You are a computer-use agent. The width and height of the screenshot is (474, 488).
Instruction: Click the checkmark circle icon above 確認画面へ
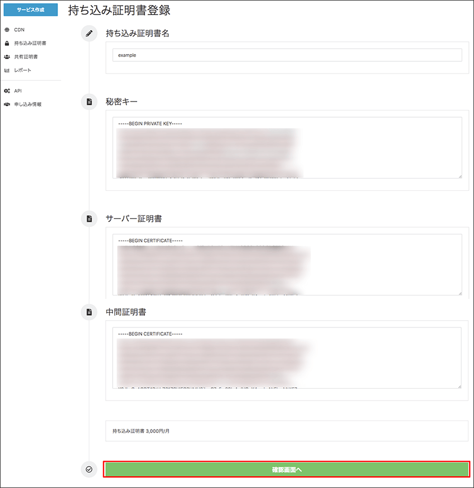point(89,470)
